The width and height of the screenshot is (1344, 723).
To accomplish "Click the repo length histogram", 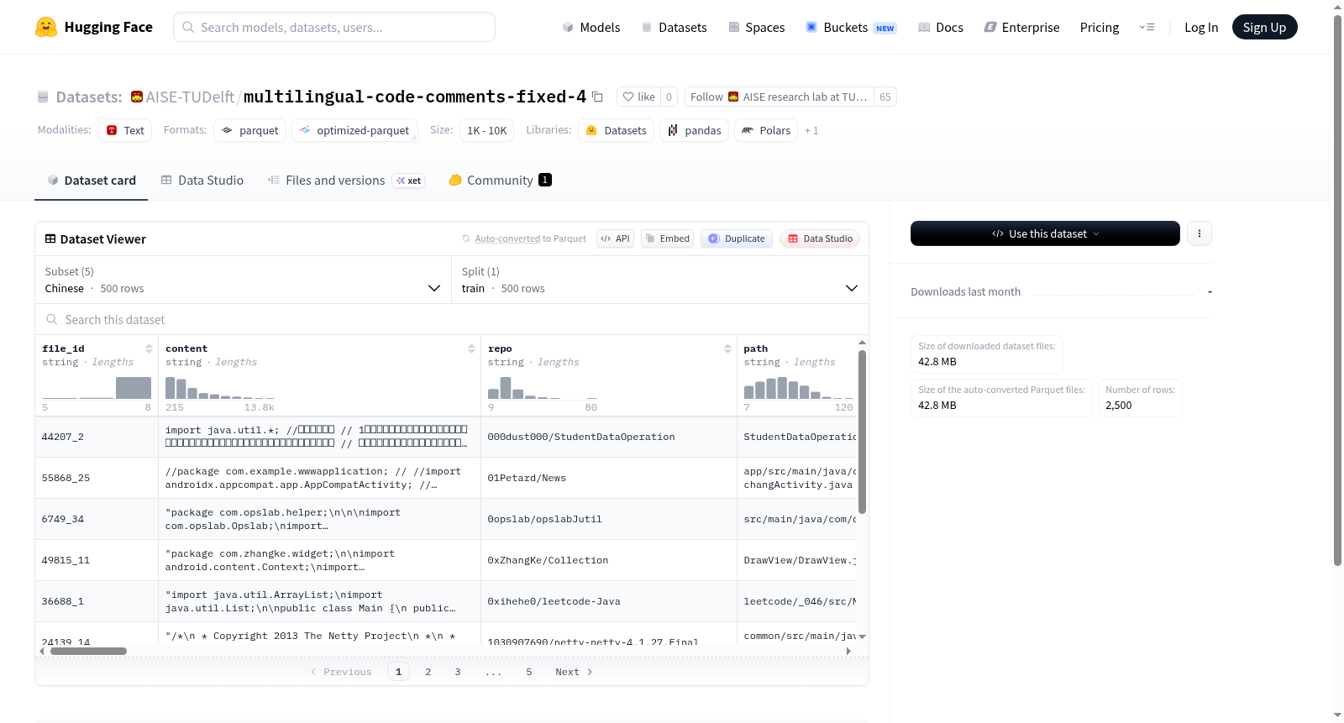I will tap(543, 388).
